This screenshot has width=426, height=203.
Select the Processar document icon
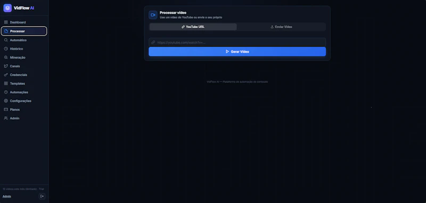point(6,31)
